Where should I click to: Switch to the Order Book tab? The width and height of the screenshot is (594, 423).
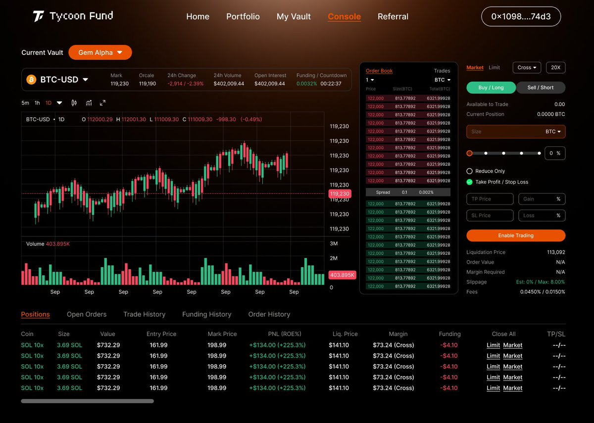[379, 71]
